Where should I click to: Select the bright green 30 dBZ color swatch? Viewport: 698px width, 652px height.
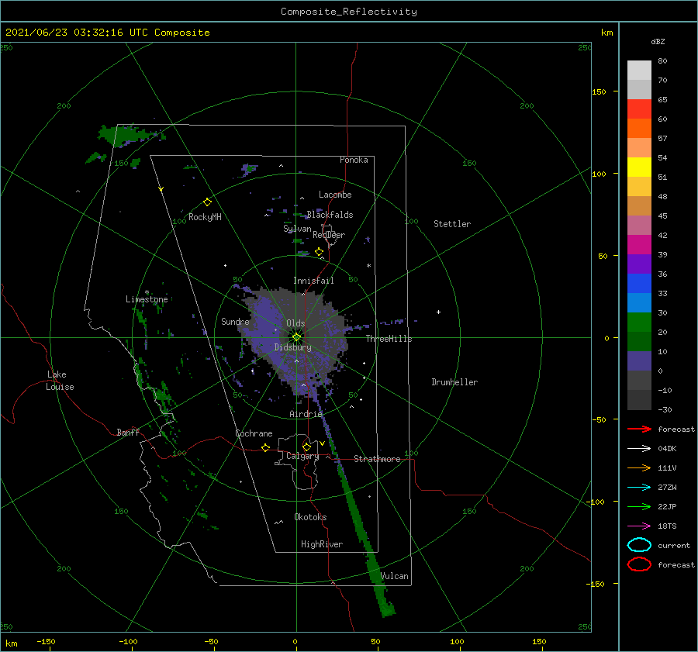(x=639, y=322)
